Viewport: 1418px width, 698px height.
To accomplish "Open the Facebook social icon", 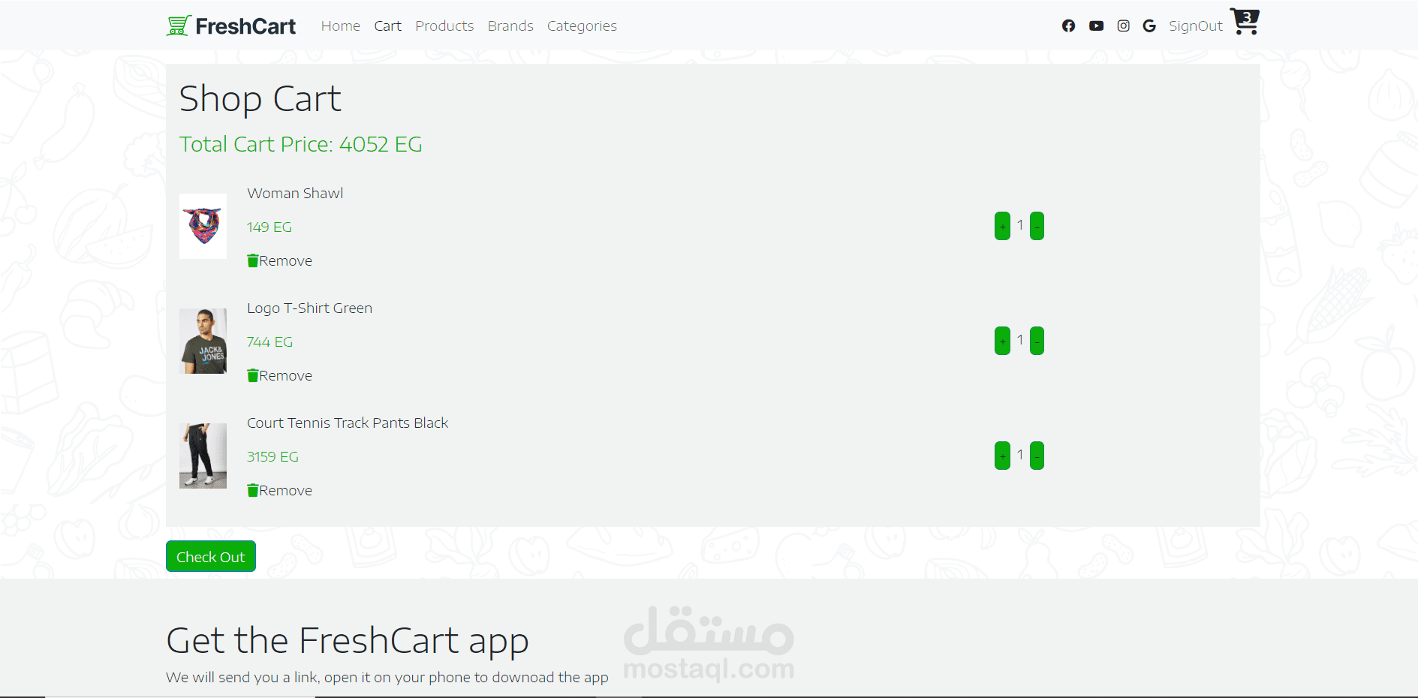I will click(x=1068, y=26).
